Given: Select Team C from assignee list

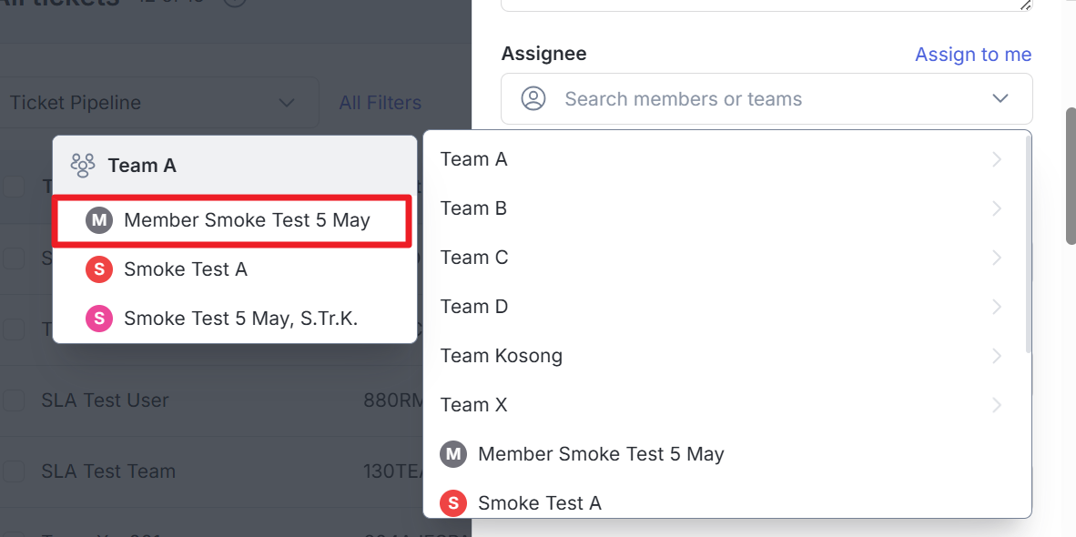Looking at the screenshot, I should click(474, 258).
